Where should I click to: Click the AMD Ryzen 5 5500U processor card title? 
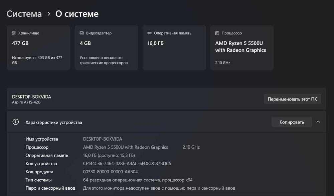pyautogui.click(x=240, y=47)
